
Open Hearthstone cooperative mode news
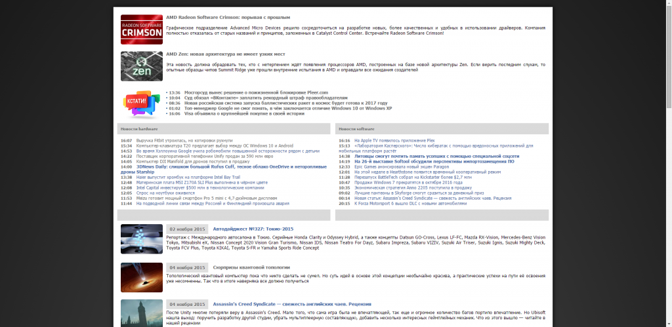click(x=427, y=172)
